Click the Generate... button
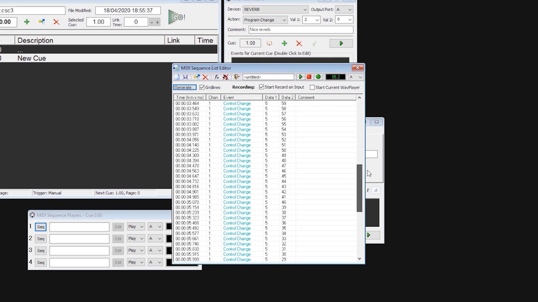 [x=185, y=87]
